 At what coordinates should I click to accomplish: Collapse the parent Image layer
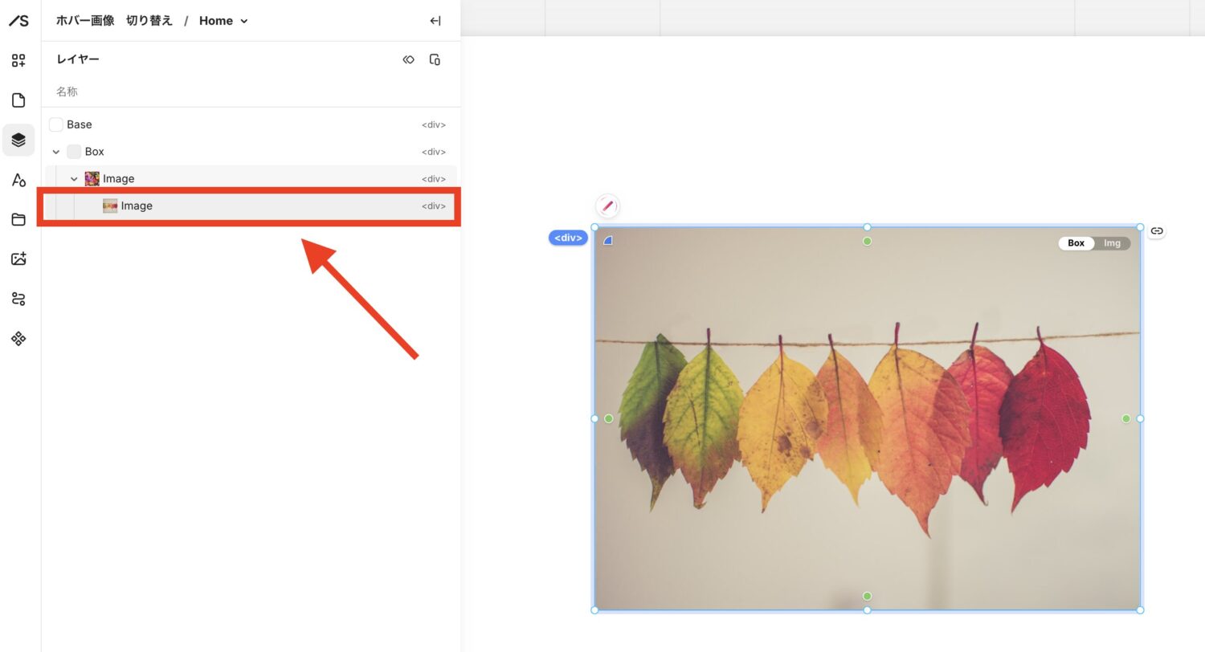coord(74,179)
